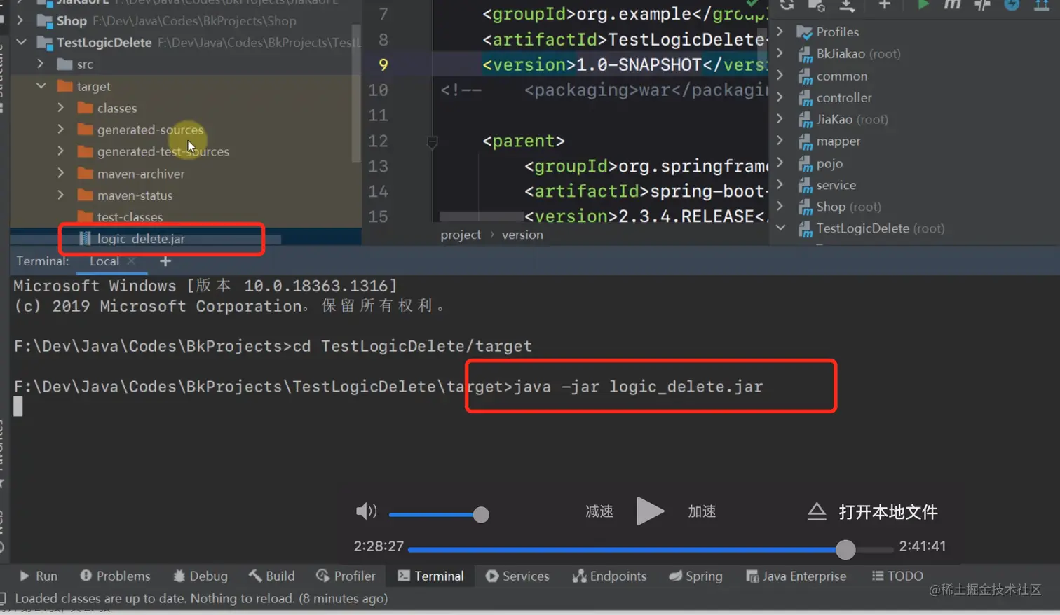This screenshot has height=615, width=1060.
Task: Expand the src folder
Action: [x=41, y=64]
